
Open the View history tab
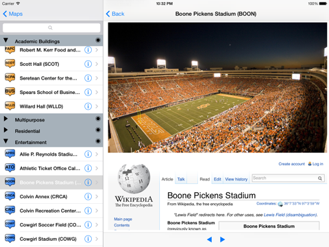click(x=236, y=179)
